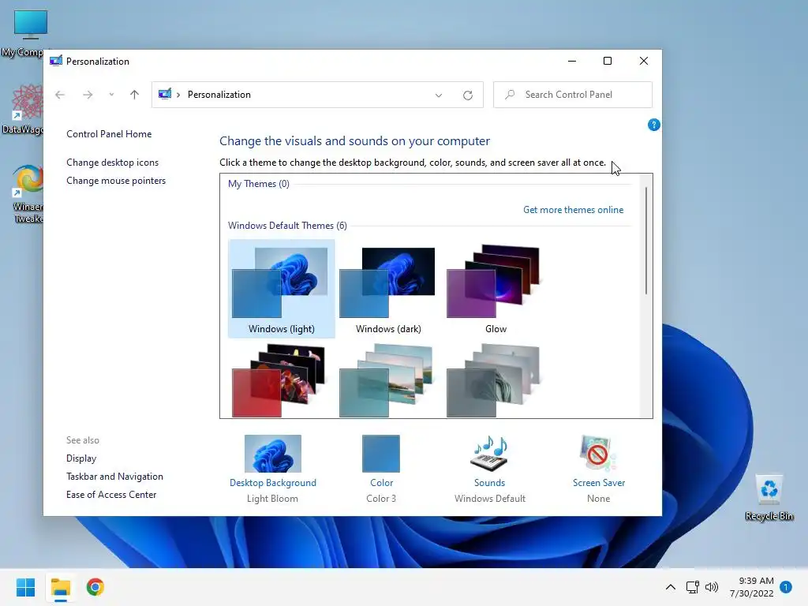The image size is (808, 606).
Task: Click the Screen Saver link text
Action: click(x=599, y=483)
